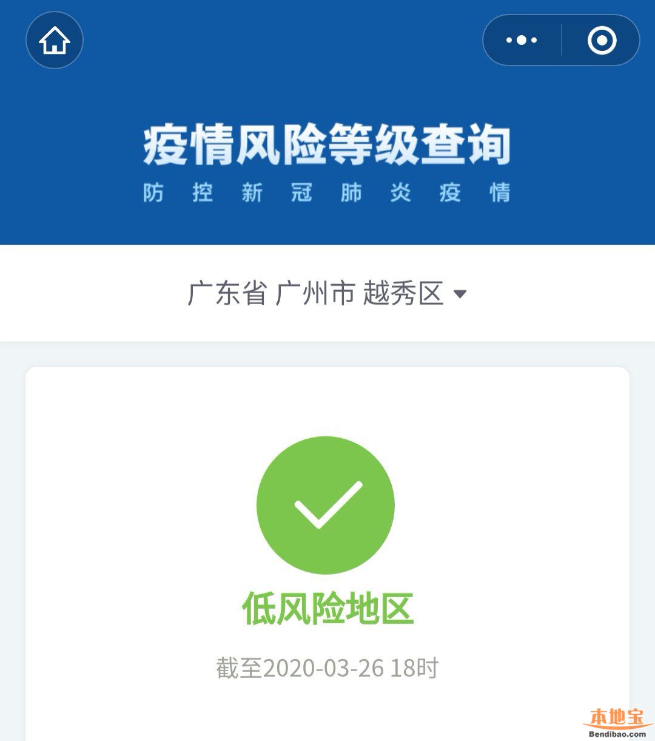Close mini program via circle target icon
The width and height of the screenshot is (655, 741).
tap(602, 40)
